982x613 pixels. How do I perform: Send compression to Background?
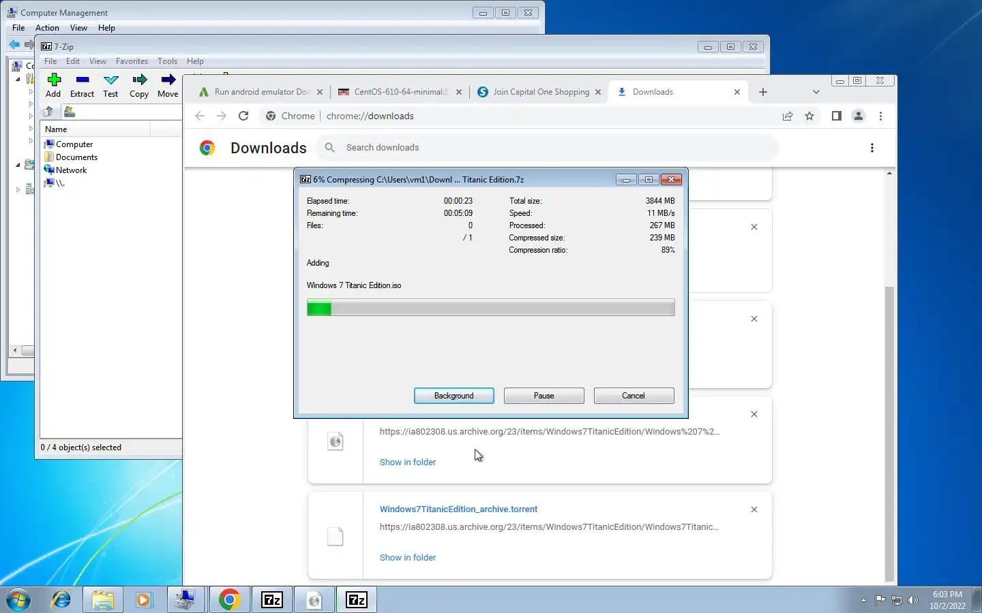tap(454, 396)
